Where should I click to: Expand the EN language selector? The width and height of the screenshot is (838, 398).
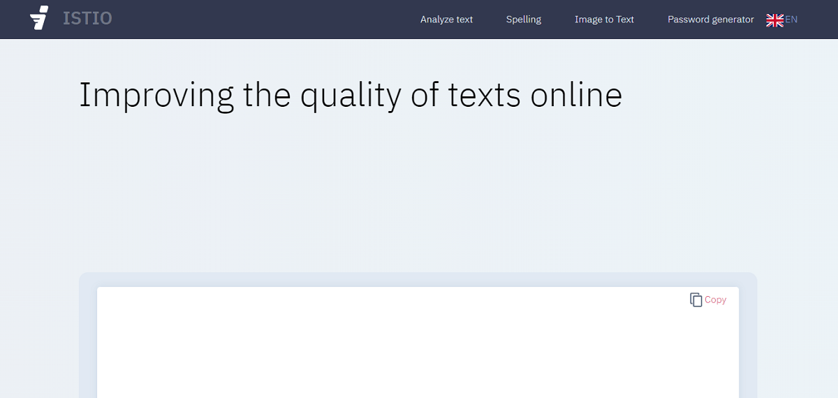[791, 20]
